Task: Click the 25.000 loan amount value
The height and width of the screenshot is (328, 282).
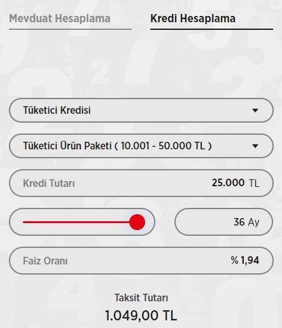Action: 228,182
